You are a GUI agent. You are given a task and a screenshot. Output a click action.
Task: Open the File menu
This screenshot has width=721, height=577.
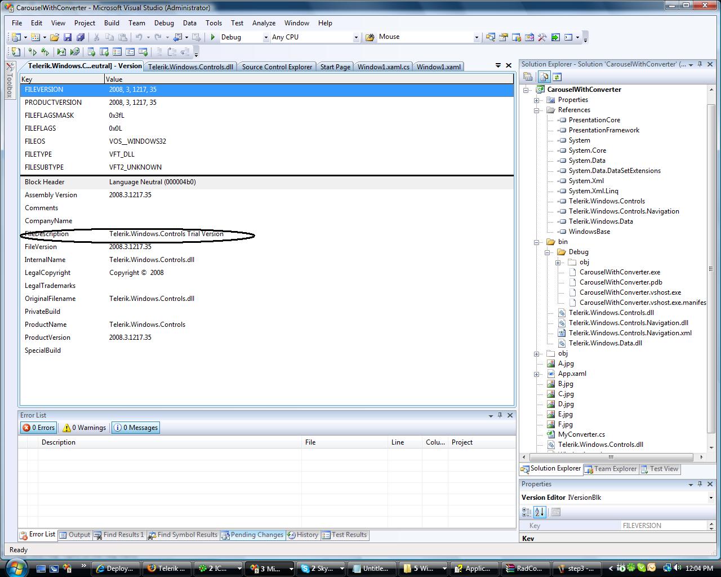[x=17, y=23]
